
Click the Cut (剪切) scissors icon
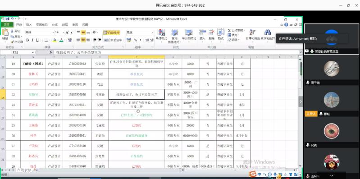pos(13,31)
